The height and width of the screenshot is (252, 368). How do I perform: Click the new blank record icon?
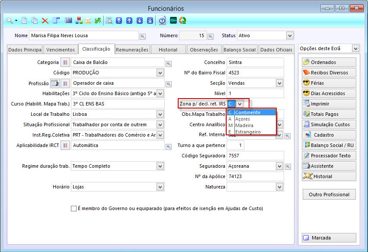pyautogui.click(x=25, y=20)
